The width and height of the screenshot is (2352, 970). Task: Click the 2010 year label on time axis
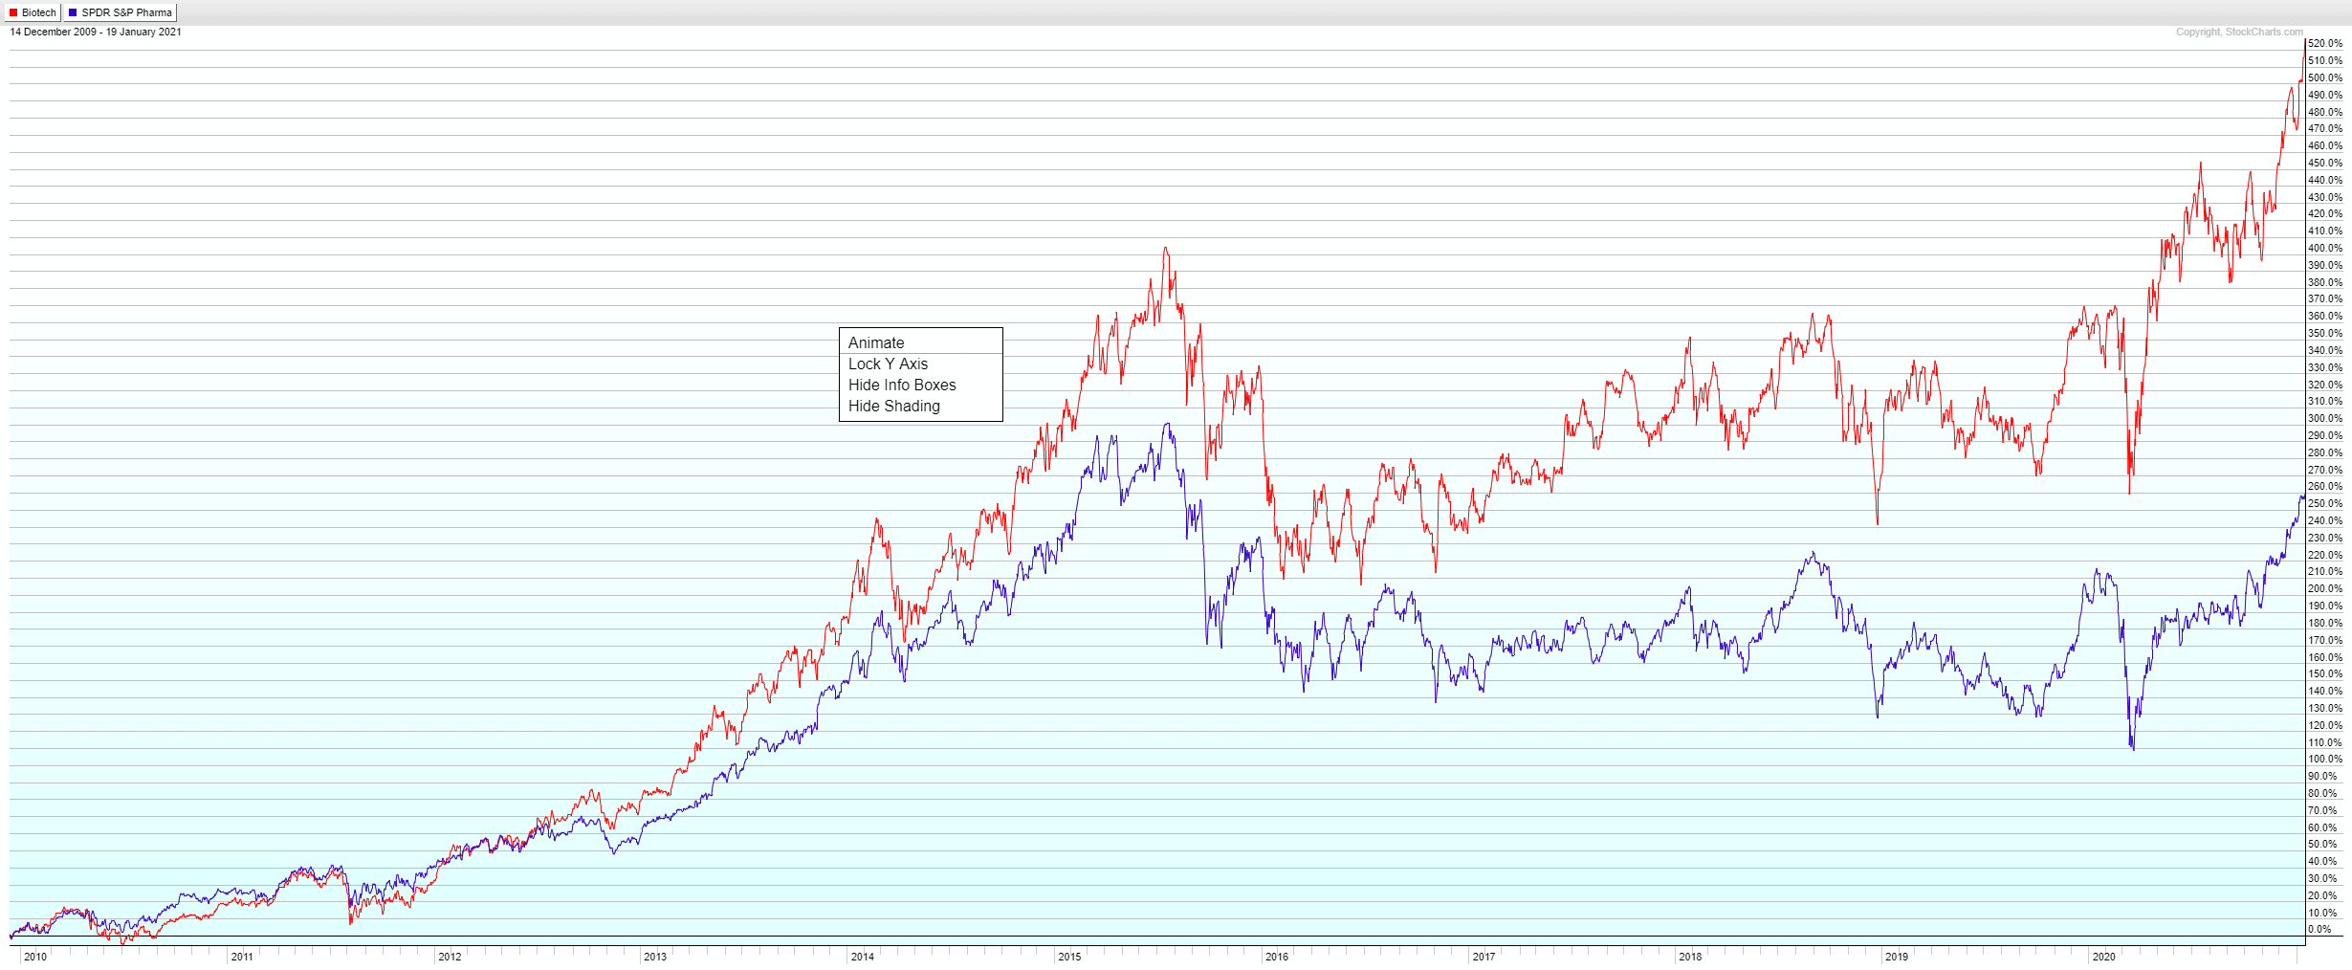[x=35, y=957]
